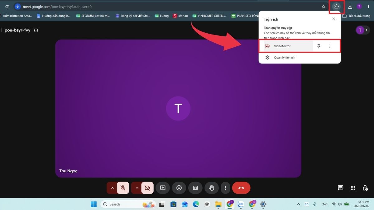374x210 pixels.
Task: Click Thu Ngoc's video tile avatar
Action: pyautogui.click(x=178, y=108)
